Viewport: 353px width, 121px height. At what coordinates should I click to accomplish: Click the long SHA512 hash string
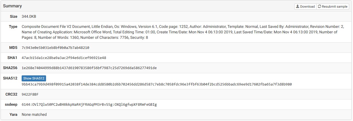pos(156,84)
